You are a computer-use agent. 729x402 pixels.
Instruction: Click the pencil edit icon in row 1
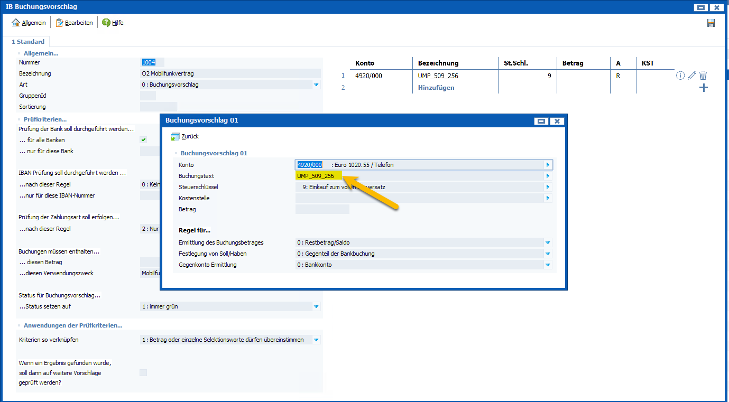pos(692,76)
